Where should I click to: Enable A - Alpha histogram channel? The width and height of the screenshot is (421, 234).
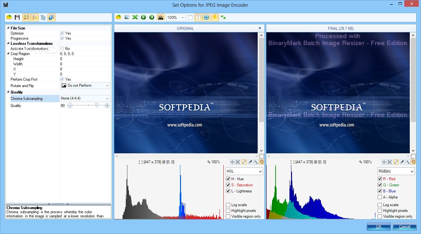click(x=380, y=197)
